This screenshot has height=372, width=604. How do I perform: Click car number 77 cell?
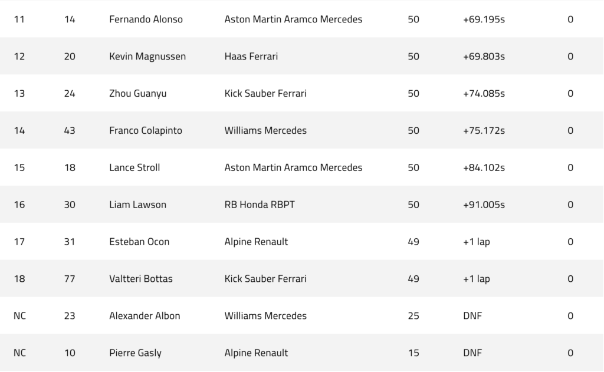tap(70, 278)
